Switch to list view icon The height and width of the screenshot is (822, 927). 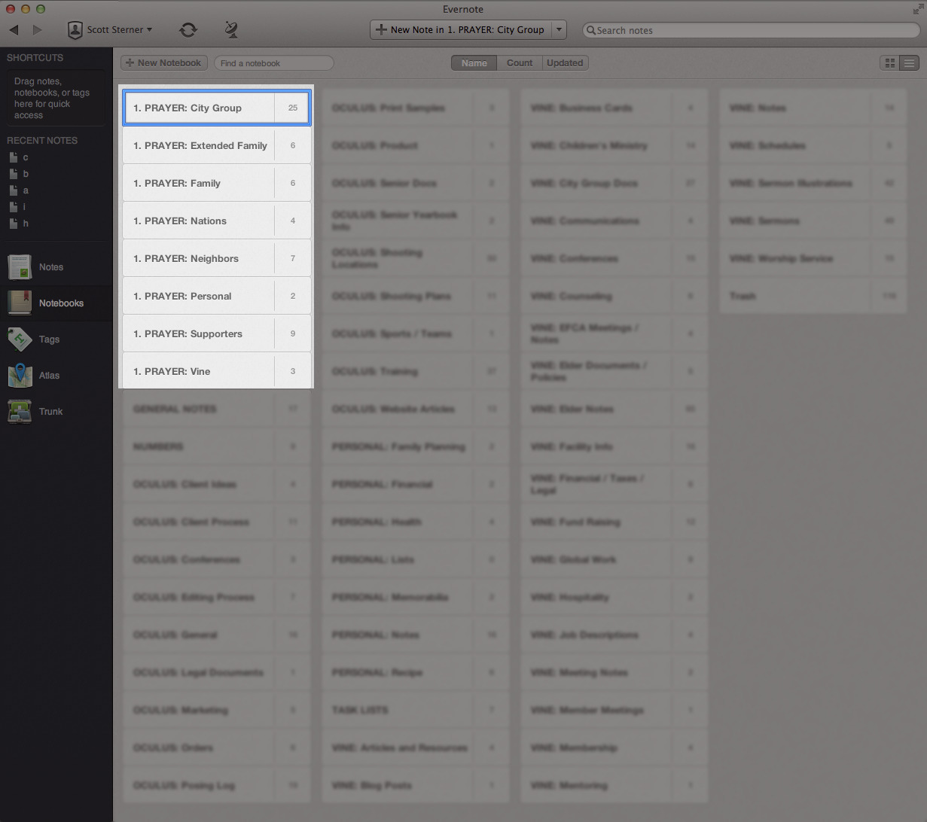click(910, 63)
